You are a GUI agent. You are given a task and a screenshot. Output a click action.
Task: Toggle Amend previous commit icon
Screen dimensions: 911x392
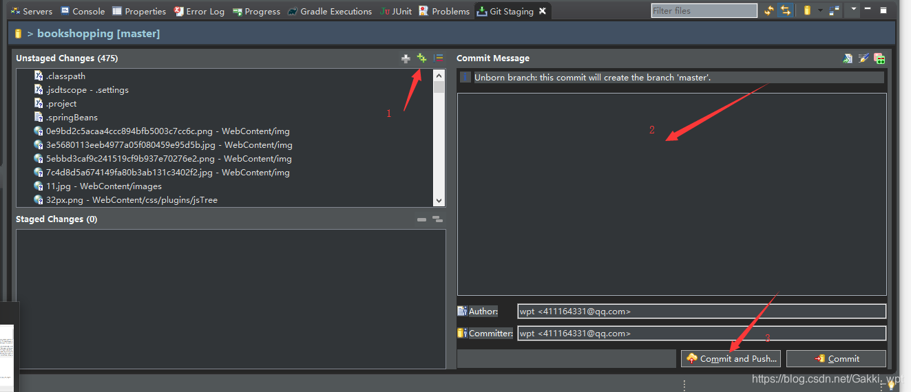tap(848, 58)
